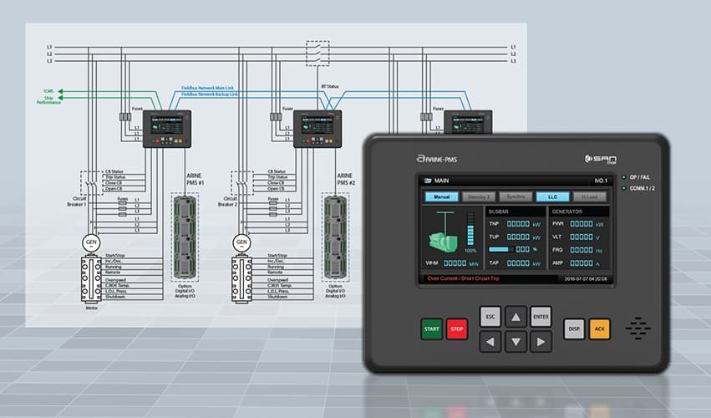Image resolution: width=711 pixels, height=418 pixels.
Task: Click the ARINE PMS #2 label
Action: [x=346, y=179]
